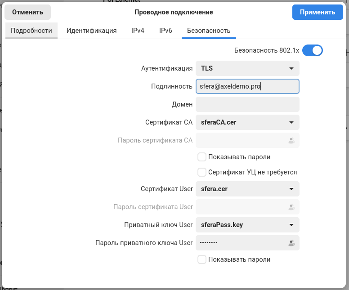Screen dimensions: 349x290
Task: Click the Отменить button
Action: (x=27, y=12)
